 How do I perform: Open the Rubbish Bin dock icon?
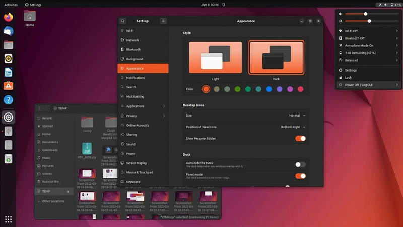pos(8,159)
